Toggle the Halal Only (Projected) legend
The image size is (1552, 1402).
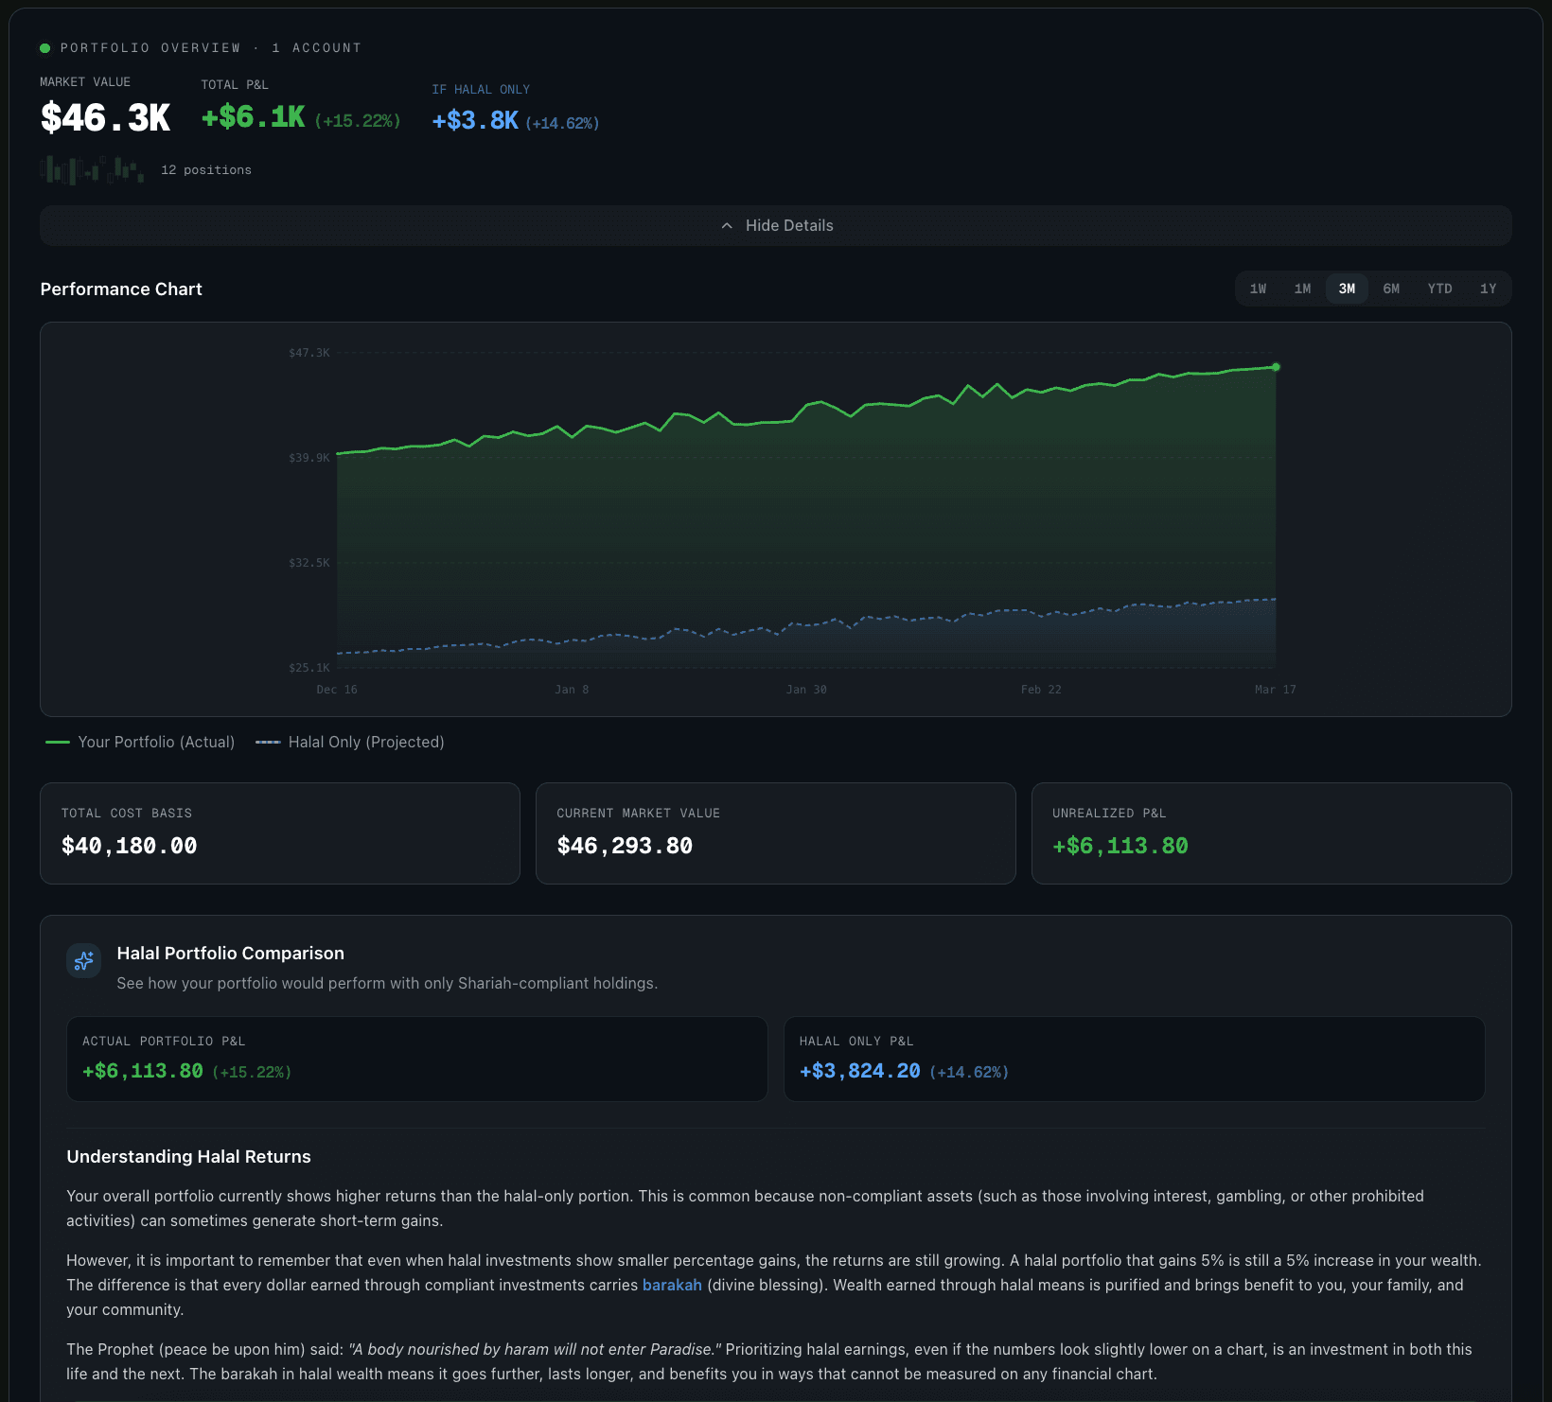pos(350,742)
